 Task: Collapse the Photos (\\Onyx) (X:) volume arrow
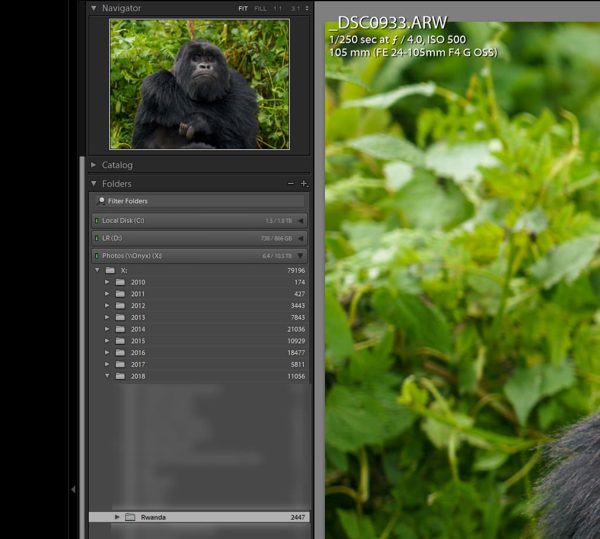coord(300,256)
